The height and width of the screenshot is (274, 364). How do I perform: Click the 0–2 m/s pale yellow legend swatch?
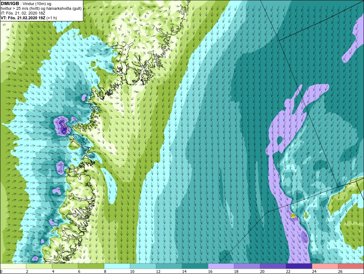click(13, 266)
